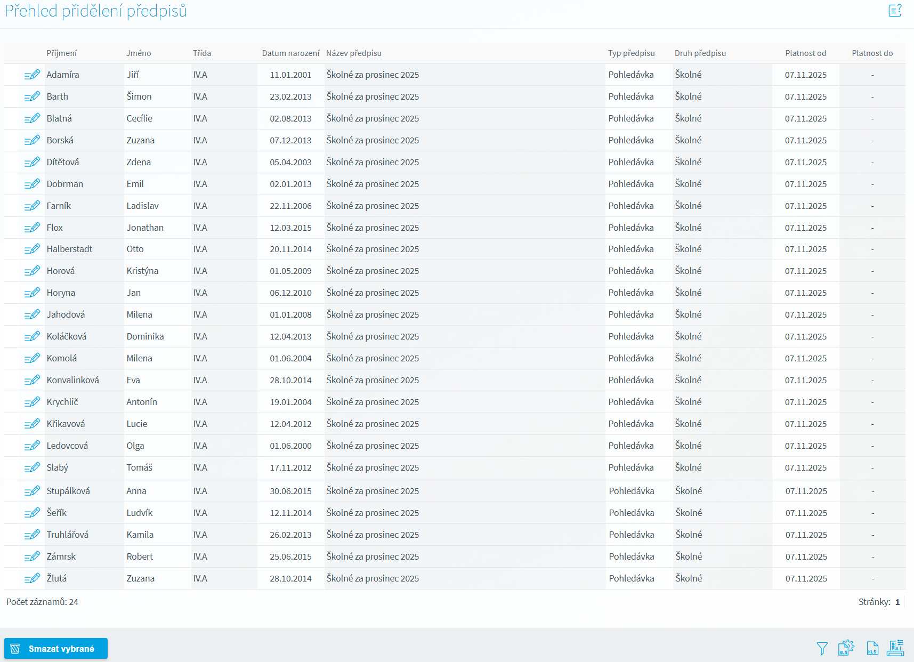
Task: Sort by the Název předpisu column header
Action: click(x=353, y=53)
